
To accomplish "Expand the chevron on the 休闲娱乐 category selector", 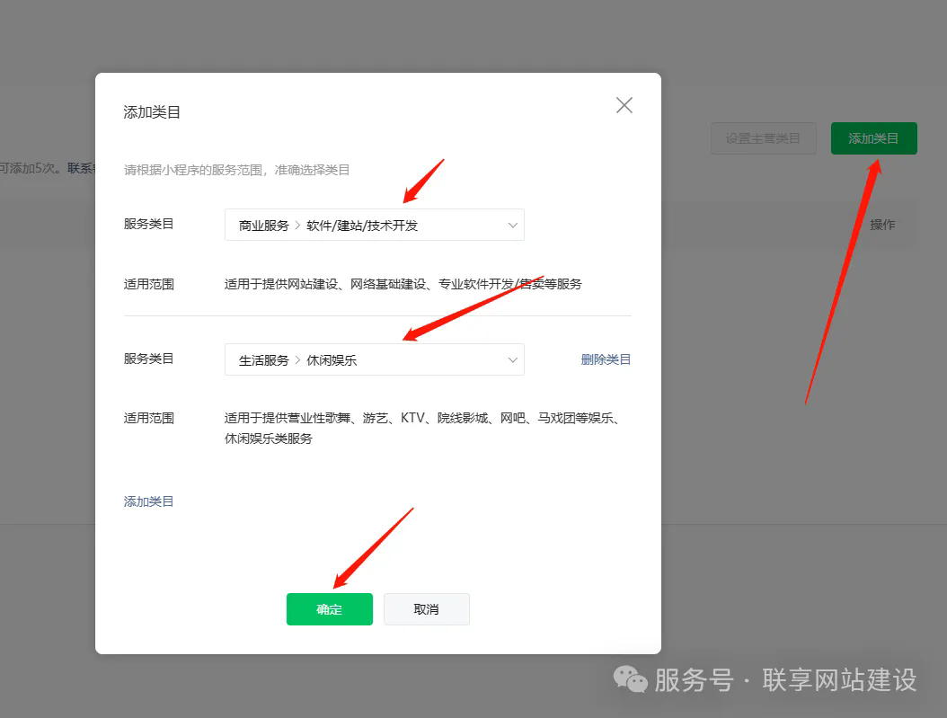I will click(x=512, y=359).
